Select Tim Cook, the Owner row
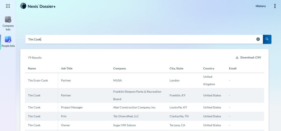 point(34,125)
